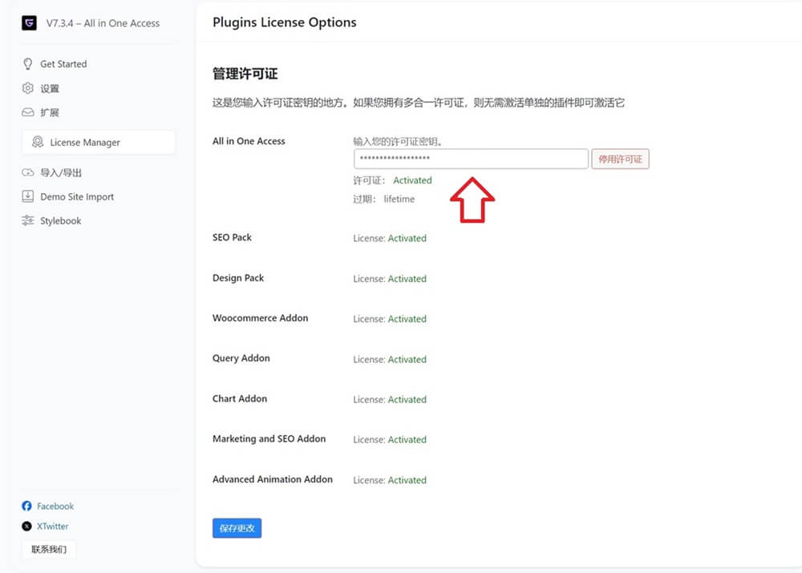
Task: Click the lightbulb icon next to Get Started
Action: pos(27,64)
